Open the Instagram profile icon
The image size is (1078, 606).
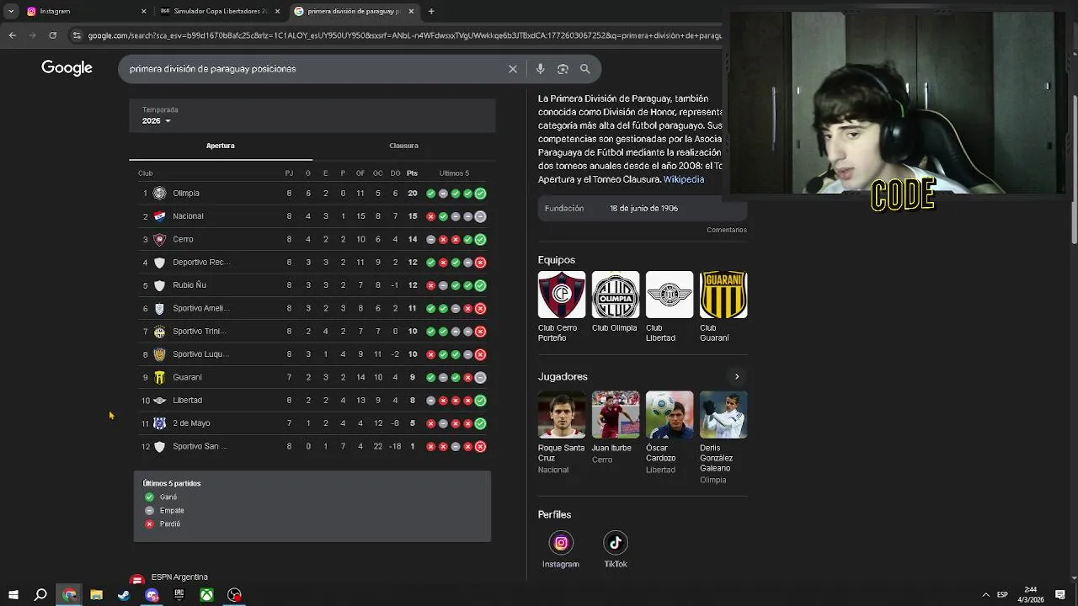(x=561, y=543)
